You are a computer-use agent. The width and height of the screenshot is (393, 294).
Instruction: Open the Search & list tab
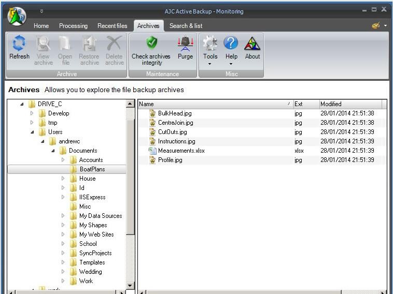tap(186, 26)
